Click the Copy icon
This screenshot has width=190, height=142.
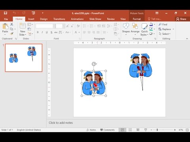[11, 29]
